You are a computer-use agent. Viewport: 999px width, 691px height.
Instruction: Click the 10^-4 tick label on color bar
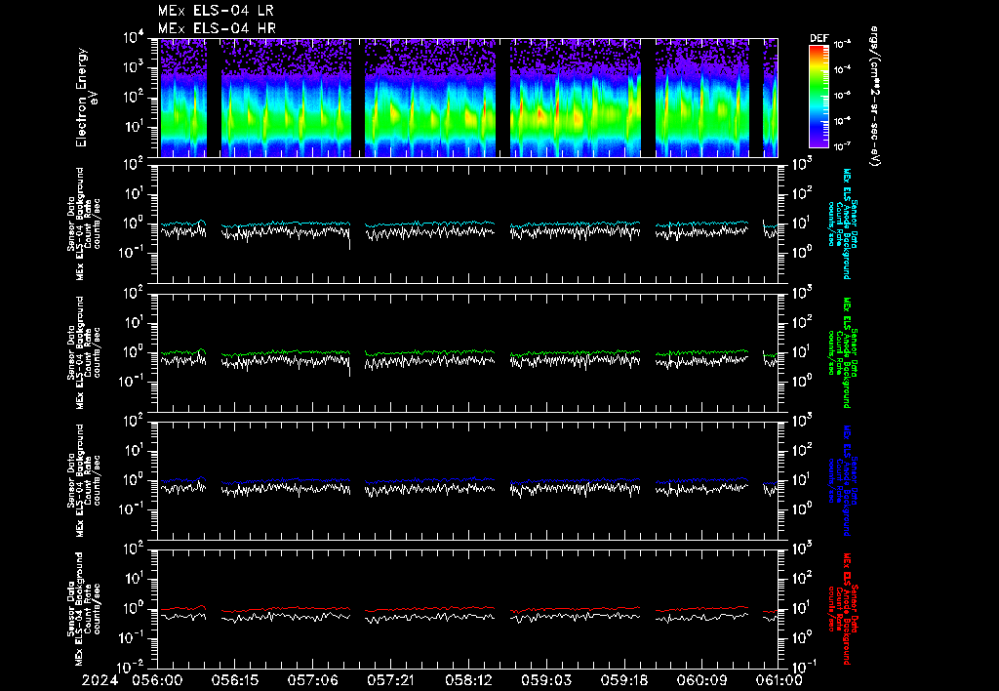(x=842, y=70)
